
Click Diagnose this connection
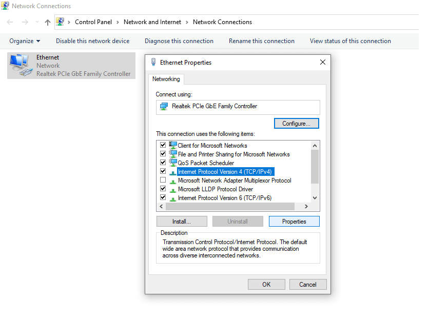point(179,41)
